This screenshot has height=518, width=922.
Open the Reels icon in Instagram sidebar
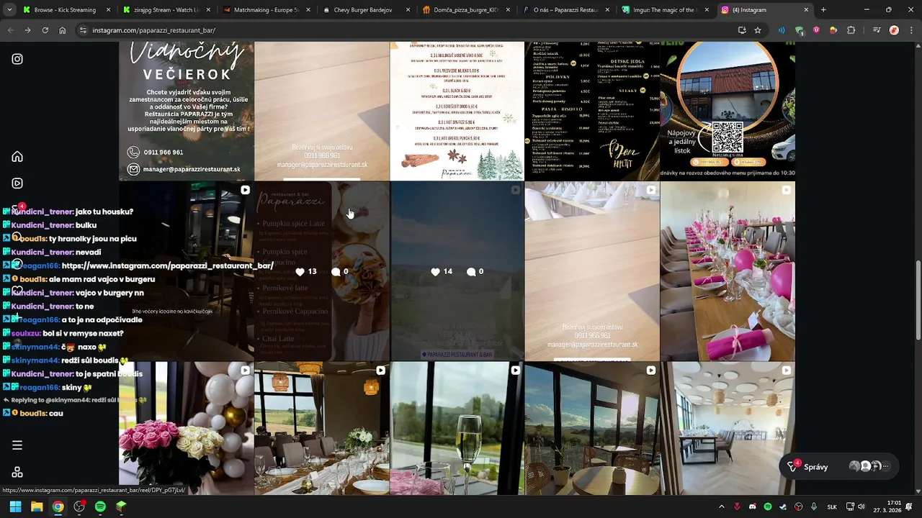coord(17,183)
